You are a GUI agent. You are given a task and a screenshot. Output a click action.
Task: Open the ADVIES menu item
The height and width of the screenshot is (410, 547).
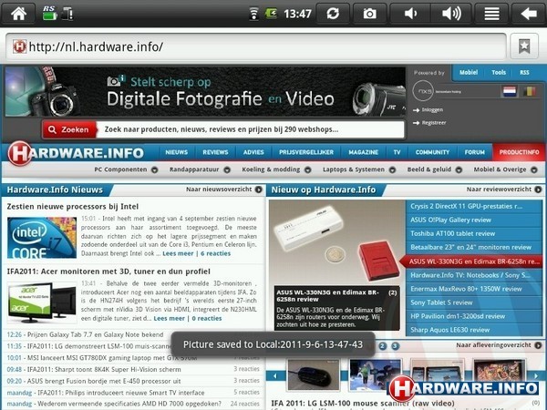(x=253, y=152)
